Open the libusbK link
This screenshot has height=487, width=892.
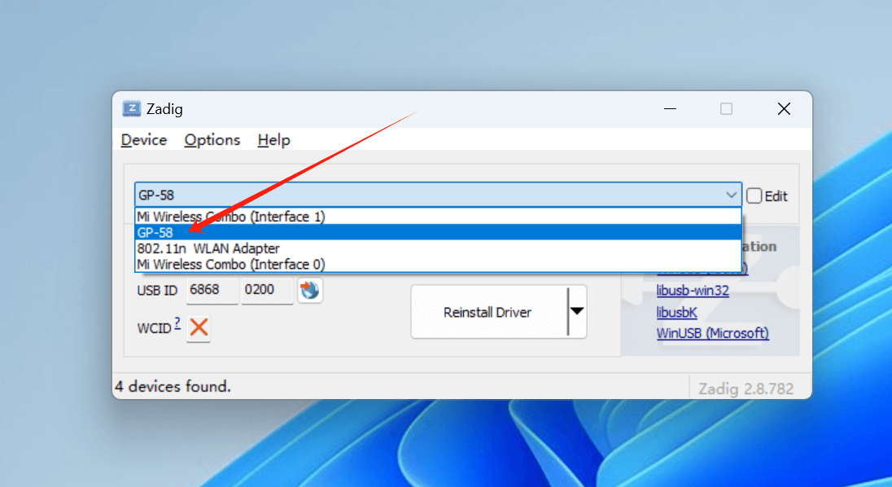(676, 313)
